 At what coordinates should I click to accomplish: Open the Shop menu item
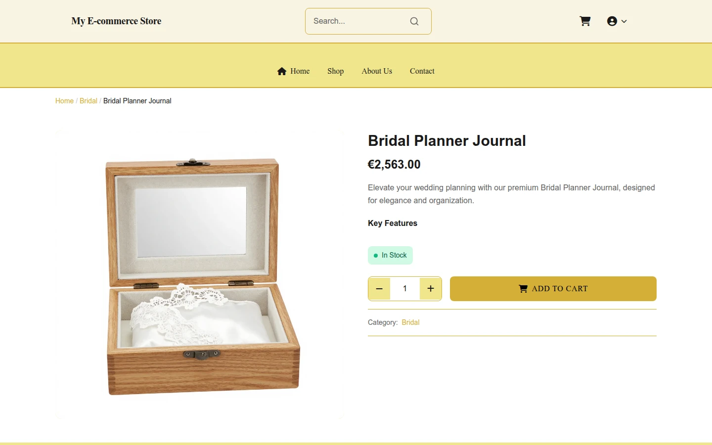click(x=335, y=71)
